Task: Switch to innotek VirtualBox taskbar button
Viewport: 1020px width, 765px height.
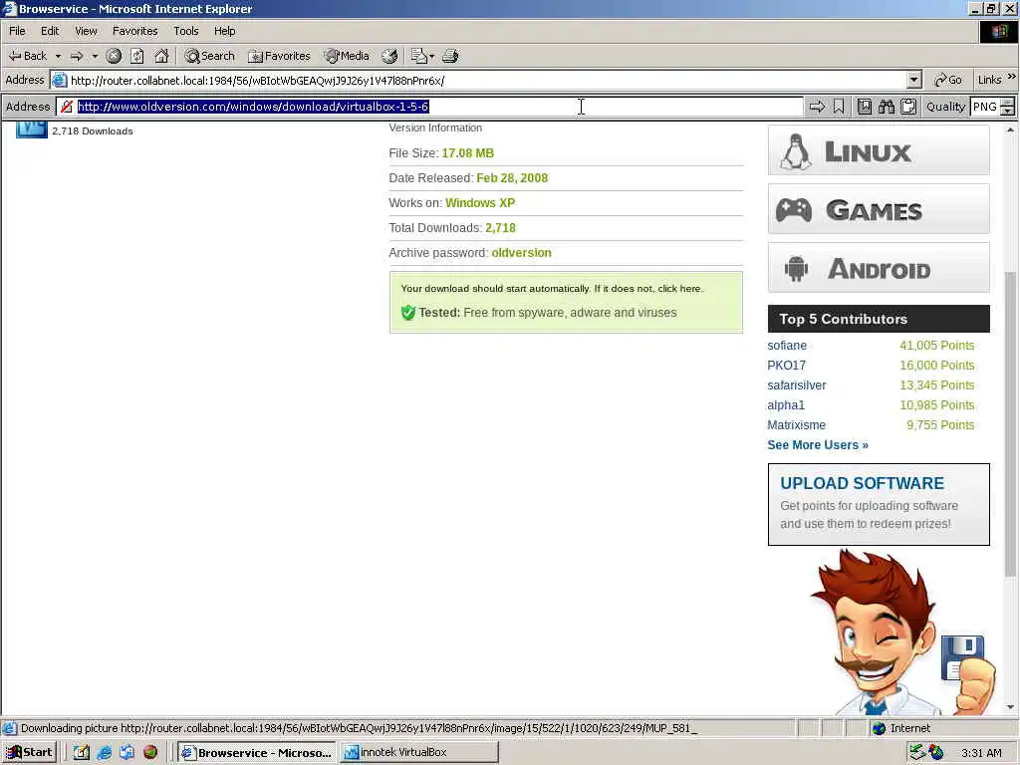Action: coord(419,753)
